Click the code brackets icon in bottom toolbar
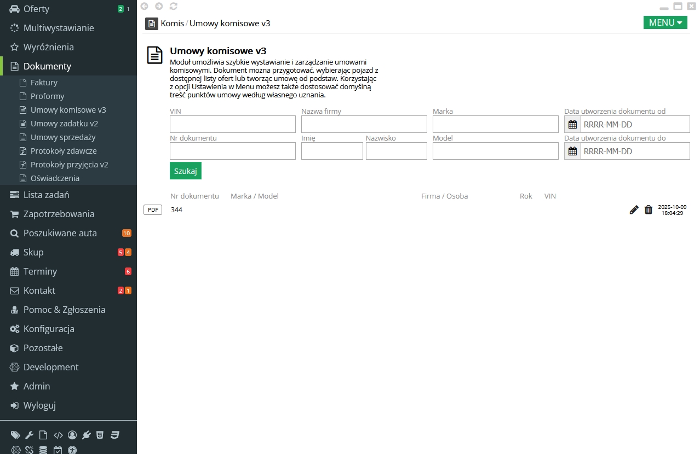The width and height of the screenshot is (700, 454). point(58,435)
